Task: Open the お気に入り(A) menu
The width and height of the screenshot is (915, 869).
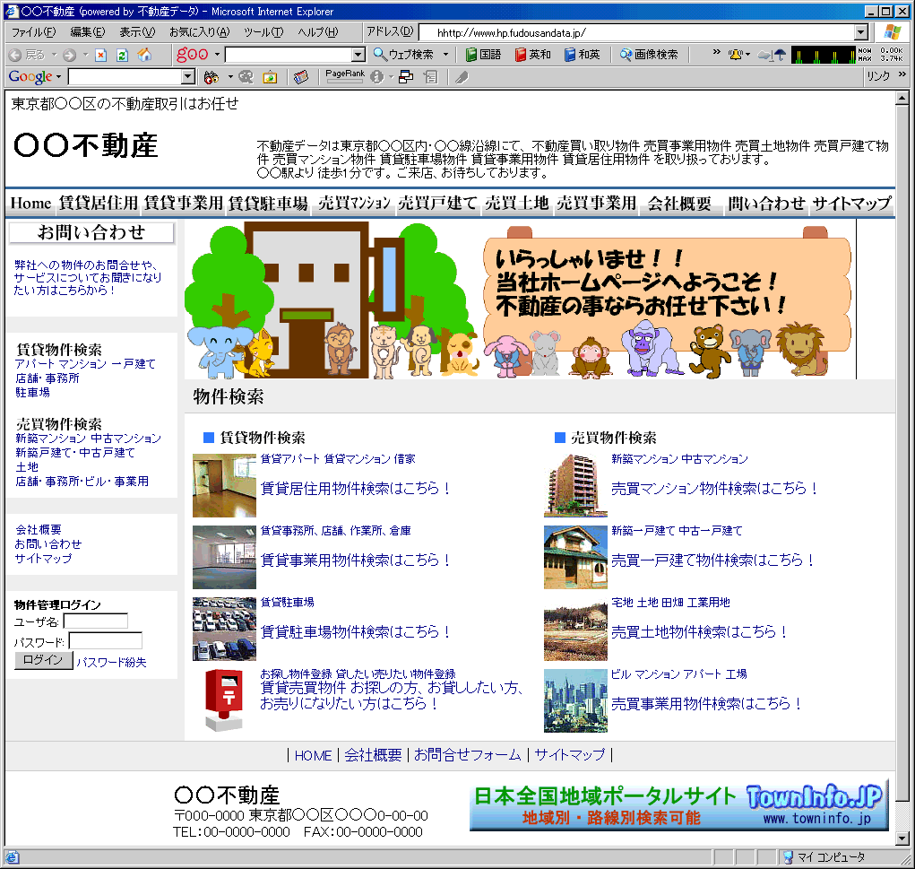Action: coord(200,32)
